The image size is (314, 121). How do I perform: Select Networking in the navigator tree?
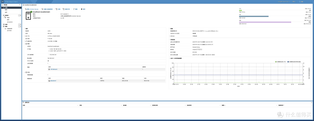point(6,26)
